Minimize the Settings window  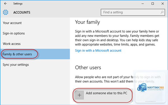pos(143,4)
